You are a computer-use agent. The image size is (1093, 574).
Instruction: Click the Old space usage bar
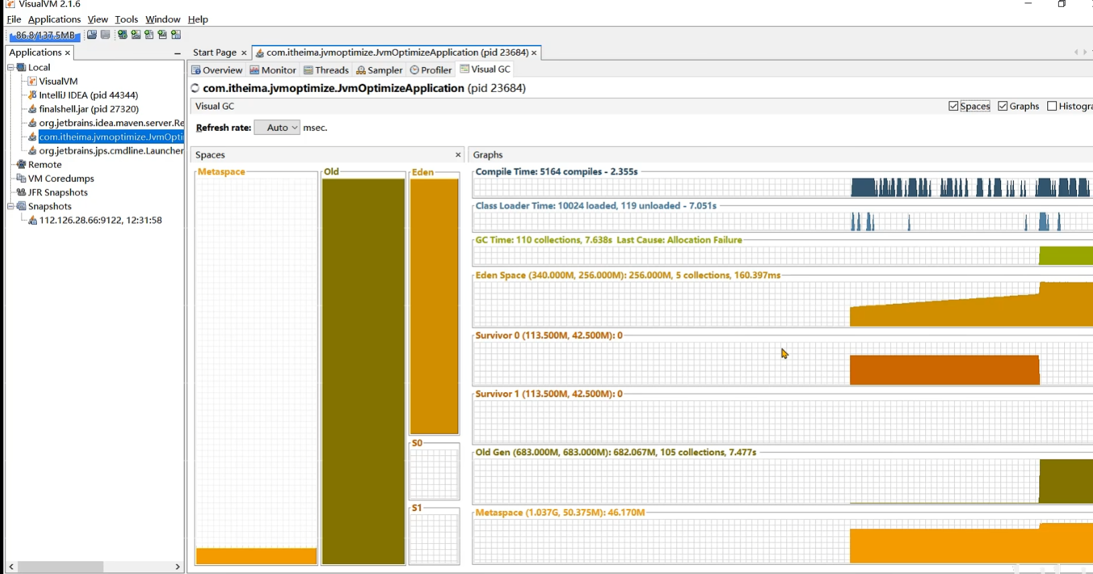click(x=363, y=371)
